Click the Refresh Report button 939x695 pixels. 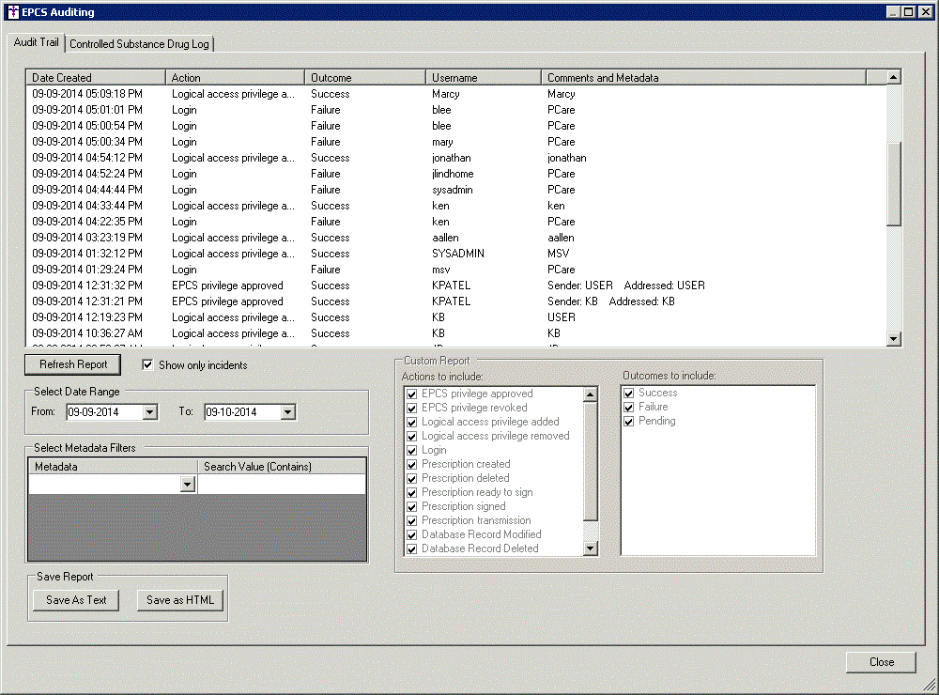click(x=73, y=364)
